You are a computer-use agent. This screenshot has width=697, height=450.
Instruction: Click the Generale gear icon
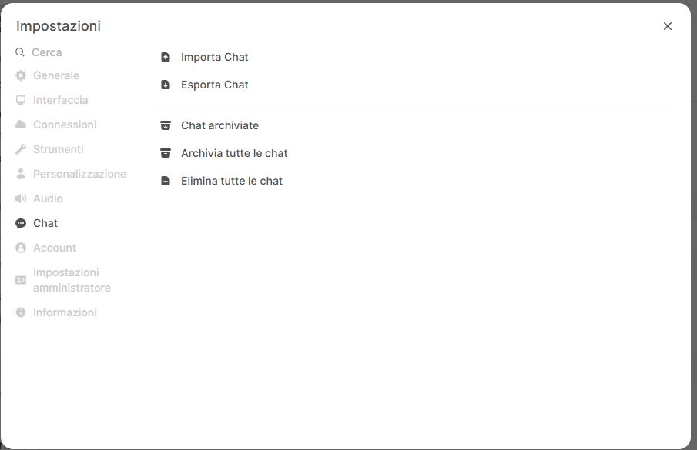click(x=21, y=75)
